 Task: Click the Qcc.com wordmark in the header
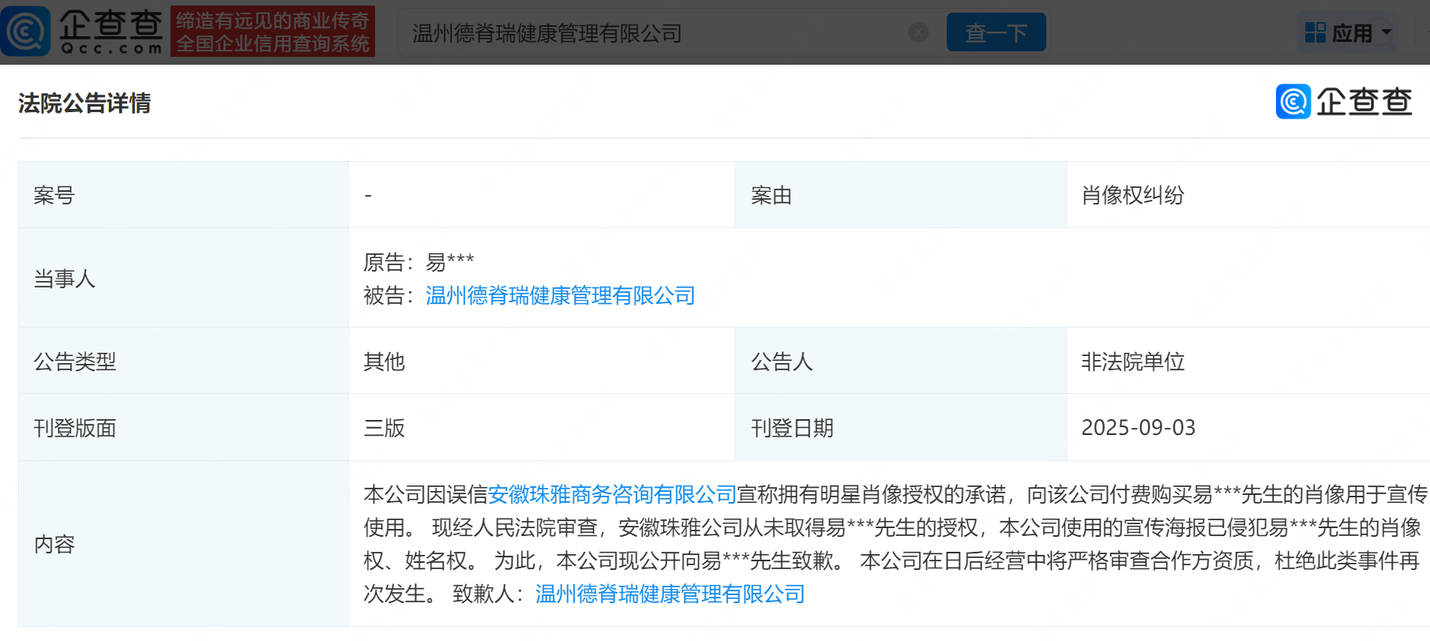pyautogui.click(x=111, y=32)
